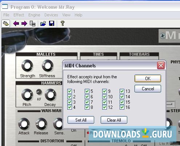Uncheck MIDI channel 6
Image resolution: width=180 pixels, height=146 pixels.
(87, 96)
